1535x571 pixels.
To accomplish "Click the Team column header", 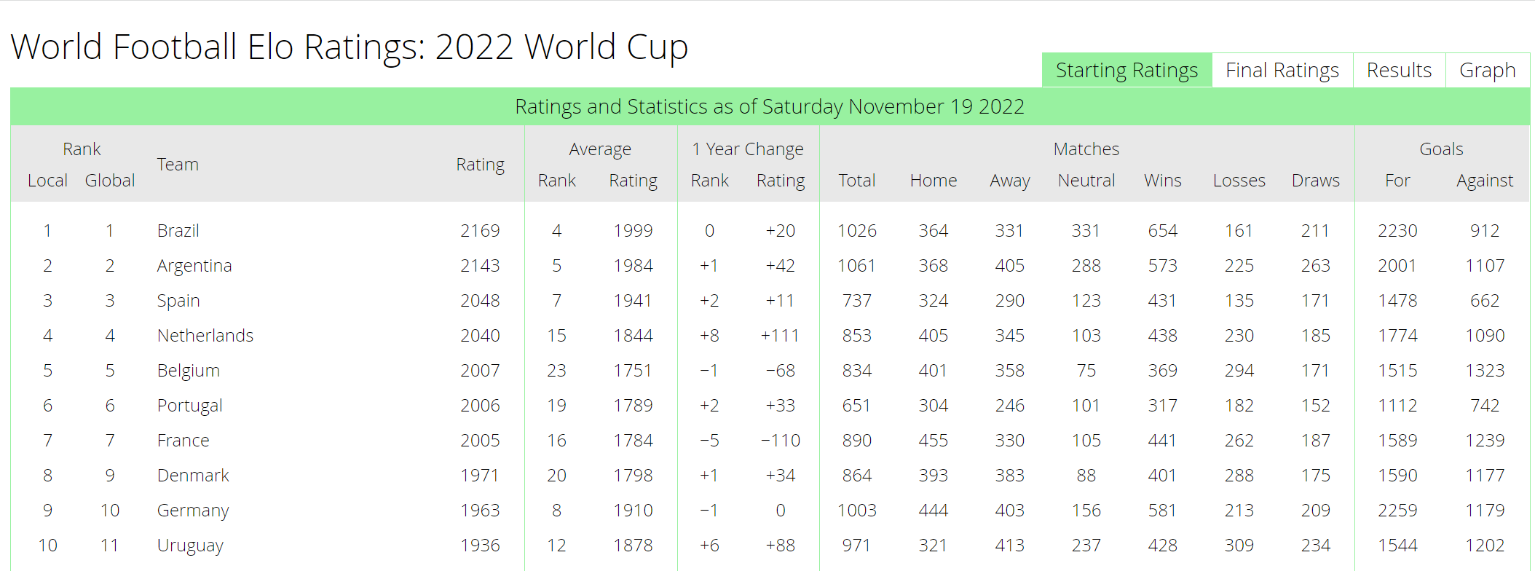I will (x=177, y=165).
